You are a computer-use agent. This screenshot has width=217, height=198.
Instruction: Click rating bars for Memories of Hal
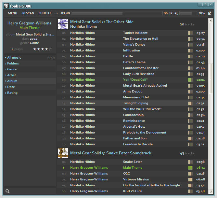[x=190, y=97]
